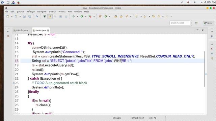Click the Open Perspective icon

[196, 23]
